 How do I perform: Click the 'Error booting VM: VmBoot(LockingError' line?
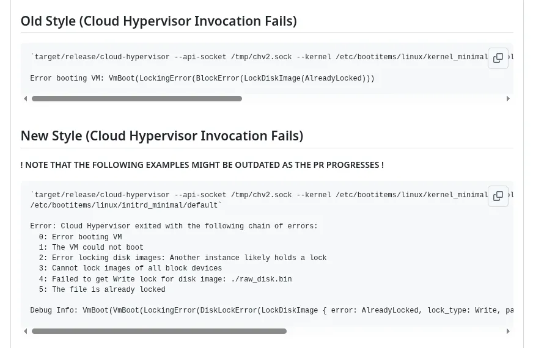click(x=202, y=78)
